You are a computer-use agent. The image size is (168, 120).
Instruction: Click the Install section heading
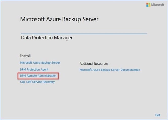pyautogui.click(x=25, y=56)
